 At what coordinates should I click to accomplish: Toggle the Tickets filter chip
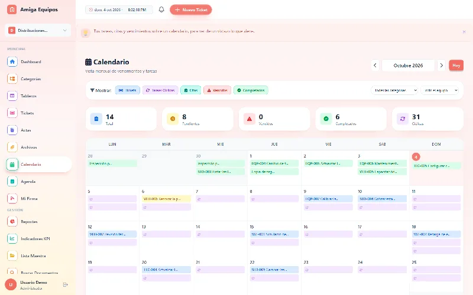[128, 90]
